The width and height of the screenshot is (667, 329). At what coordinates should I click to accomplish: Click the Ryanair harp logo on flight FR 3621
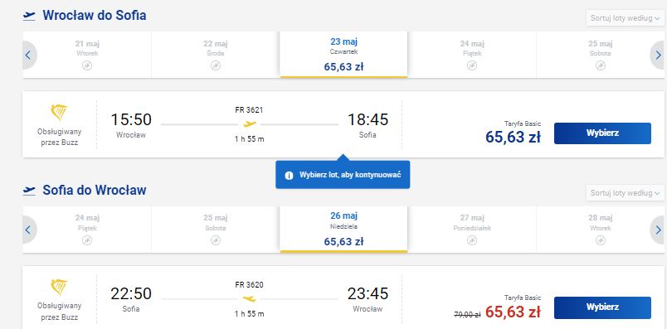coord(59,113)
